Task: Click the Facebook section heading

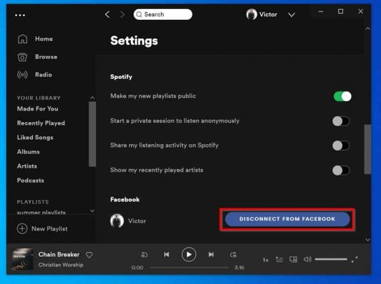Action: click(125, 199)
